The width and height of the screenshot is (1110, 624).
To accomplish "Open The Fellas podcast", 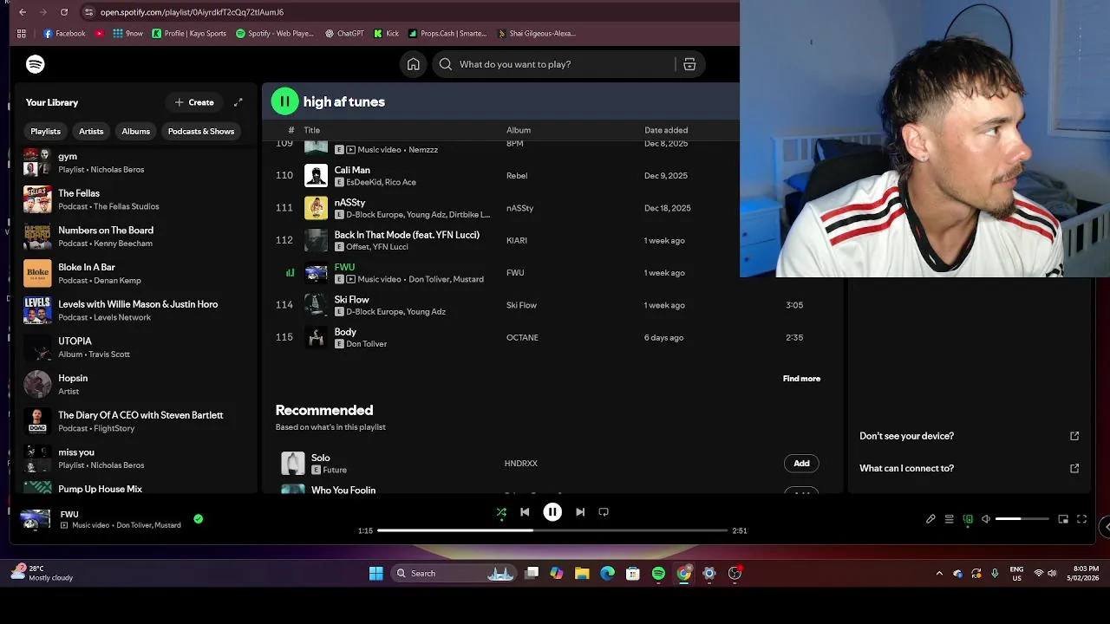I will [x=134, y=199].
